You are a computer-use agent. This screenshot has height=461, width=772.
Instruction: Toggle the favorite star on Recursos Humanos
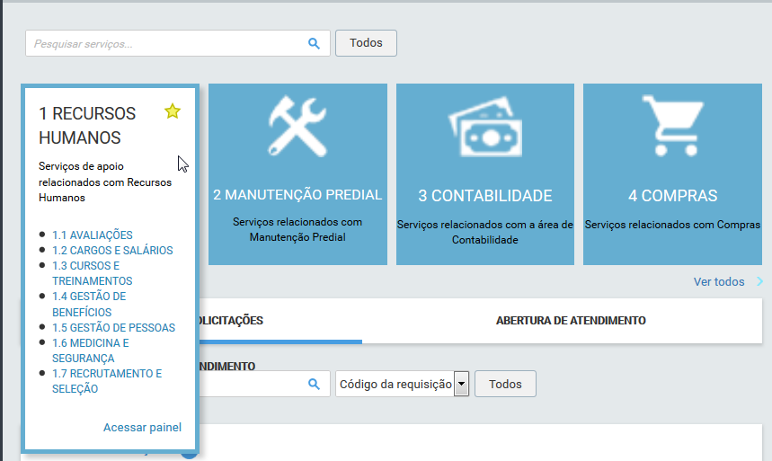[x=173, y=111]
